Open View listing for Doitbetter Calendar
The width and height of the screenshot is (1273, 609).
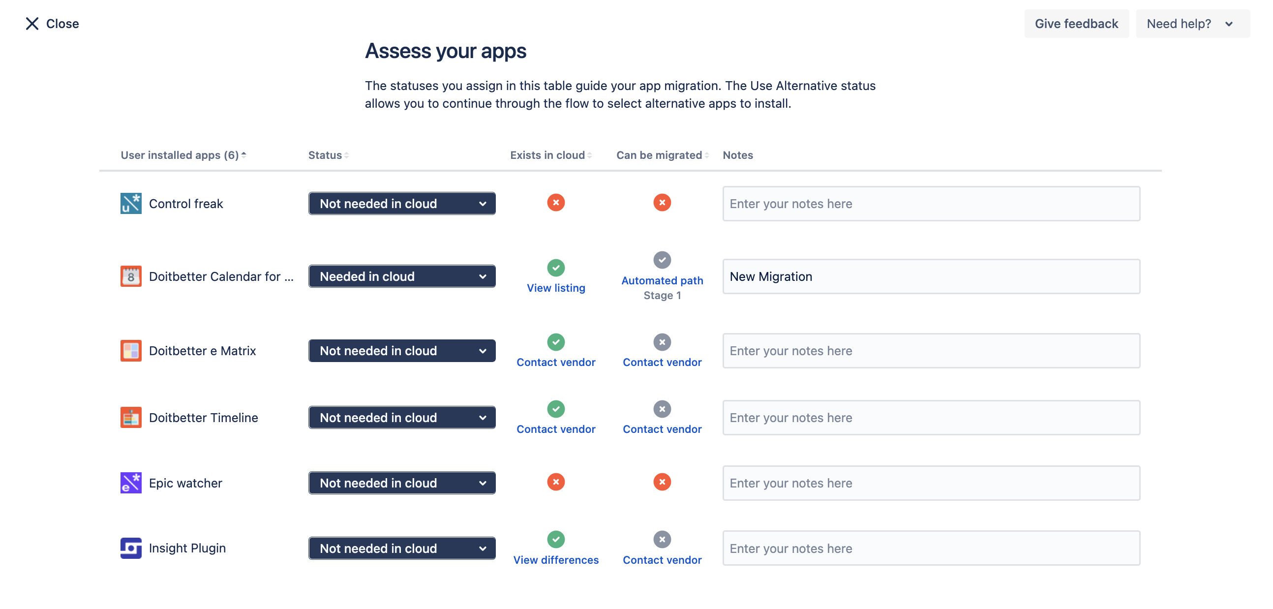tap(556, 288)
